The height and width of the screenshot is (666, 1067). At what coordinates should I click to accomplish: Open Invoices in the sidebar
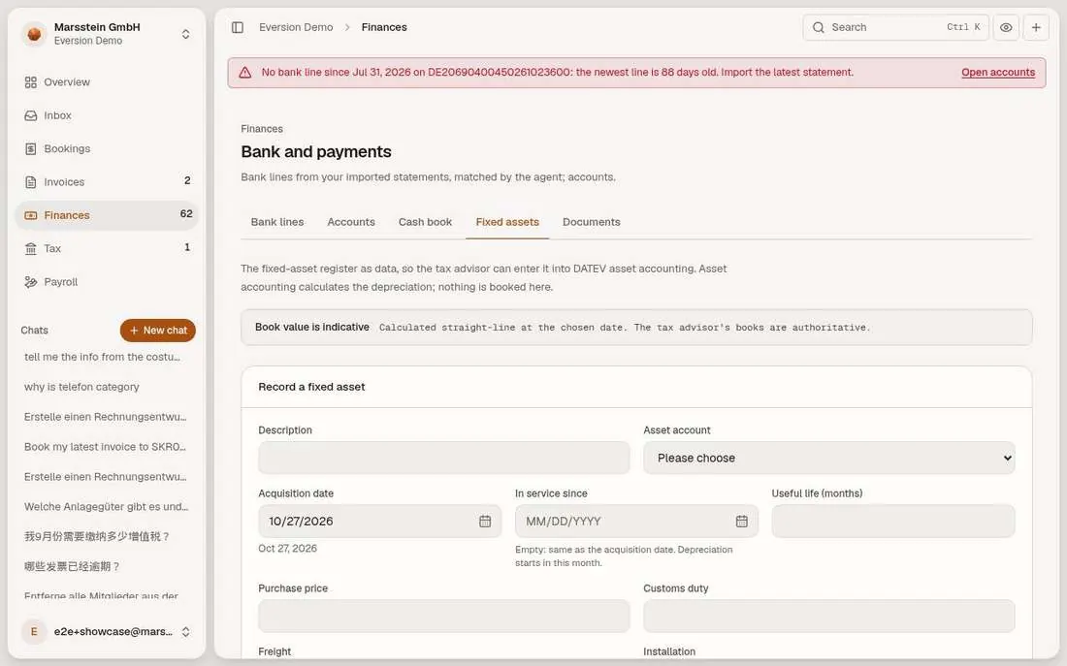107,182
